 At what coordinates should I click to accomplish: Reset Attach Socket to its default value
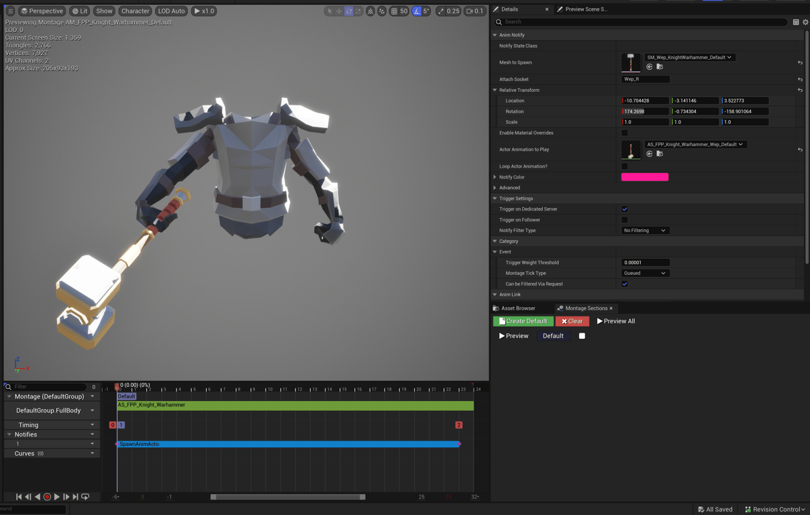[800, 79]
